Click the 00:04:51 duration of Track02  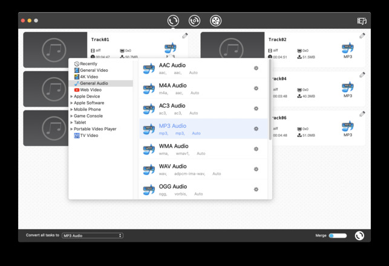[x=280, y=57]
